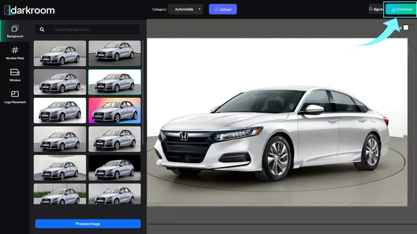Download the processed image

(x=401, y=9)
